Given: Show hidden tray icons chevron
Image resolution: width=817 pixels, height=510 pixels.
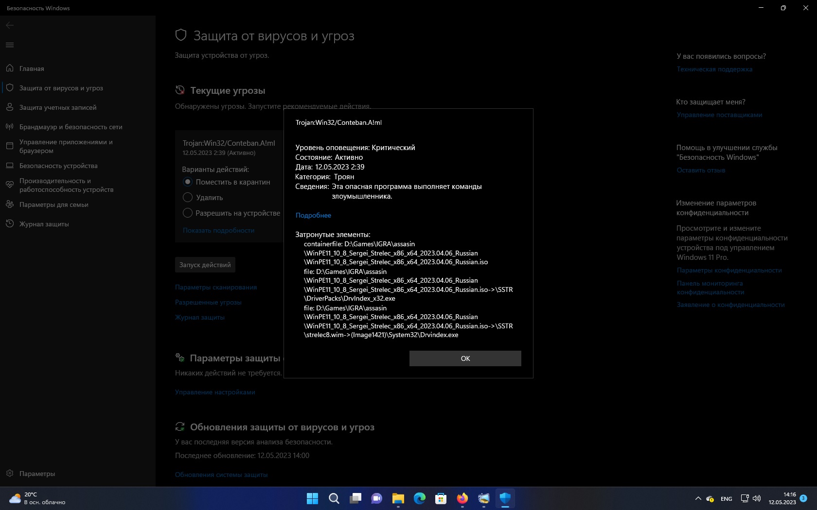Looking at the screenshot, I should coord(698,498).
